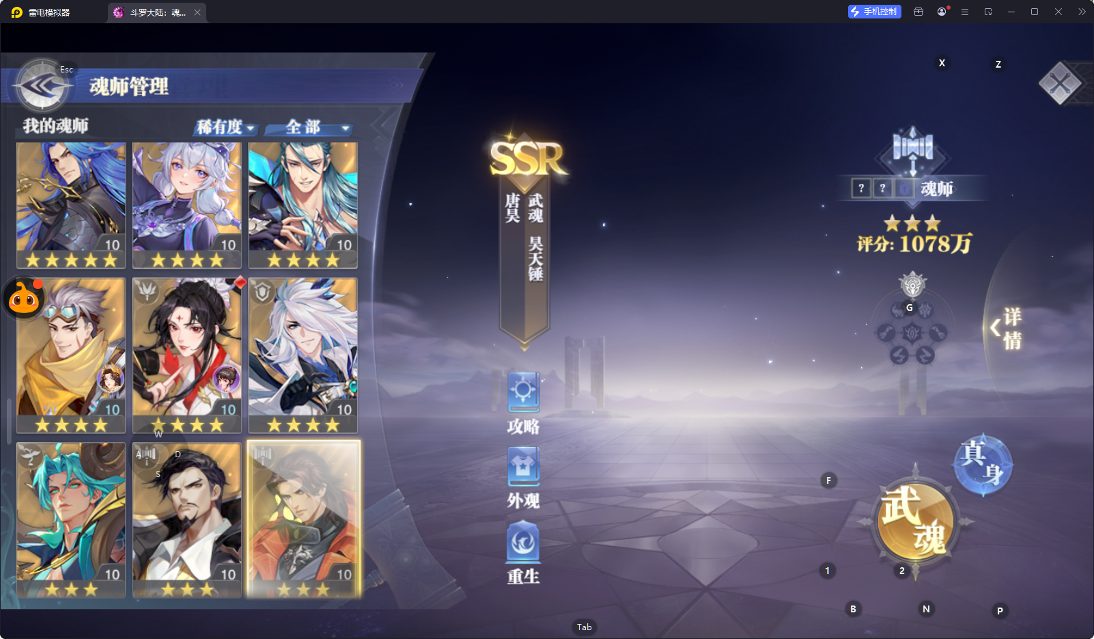Click the 雷电模拟器 logo
The height and width of the screenshot is (639, 1094).
[17, 12]
